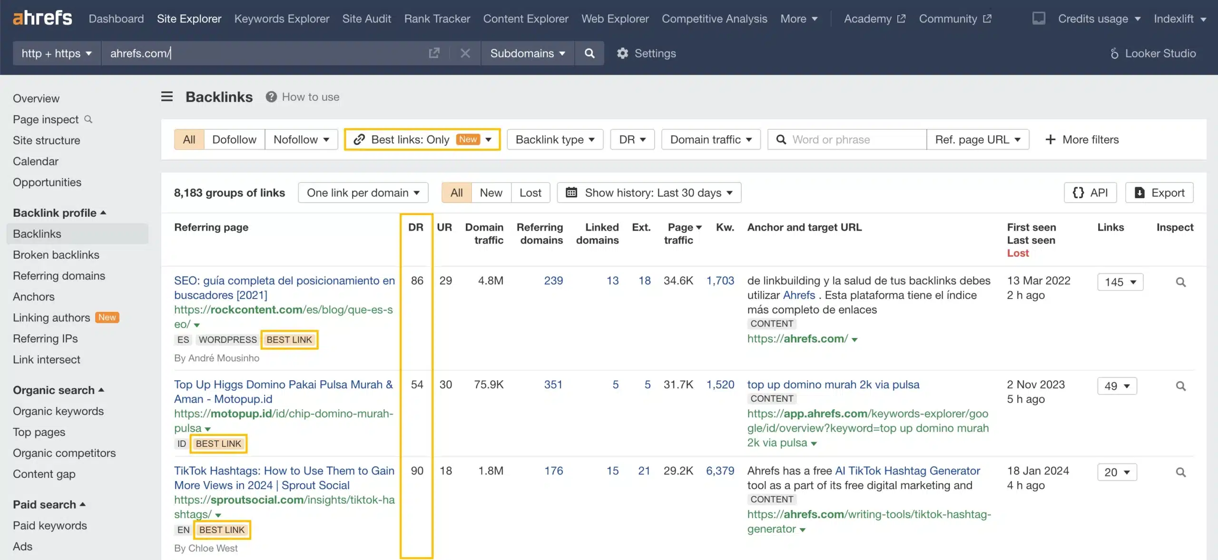Screen dimensions: 1218x560
Task: Select the All link type filter
Action: 189,139
